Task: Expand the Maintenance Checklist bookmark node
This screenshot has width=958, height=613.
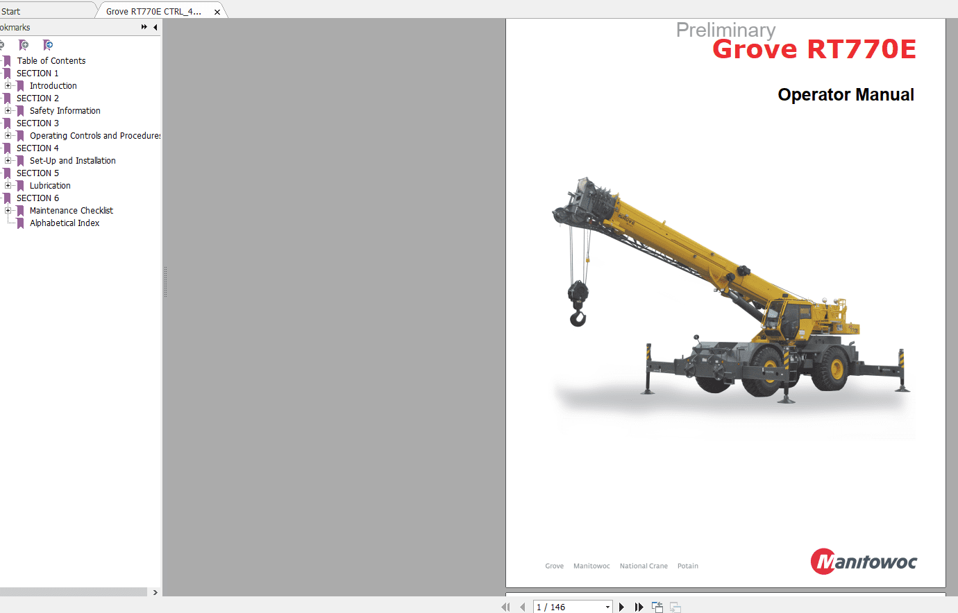Action: [8, 210]
